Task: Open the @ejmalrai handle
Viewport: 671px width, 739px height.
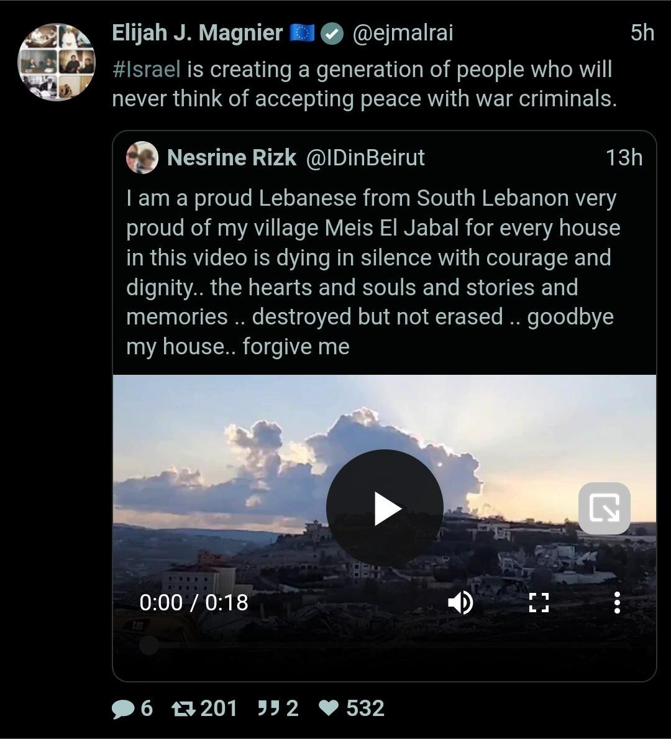Action: 403,33
